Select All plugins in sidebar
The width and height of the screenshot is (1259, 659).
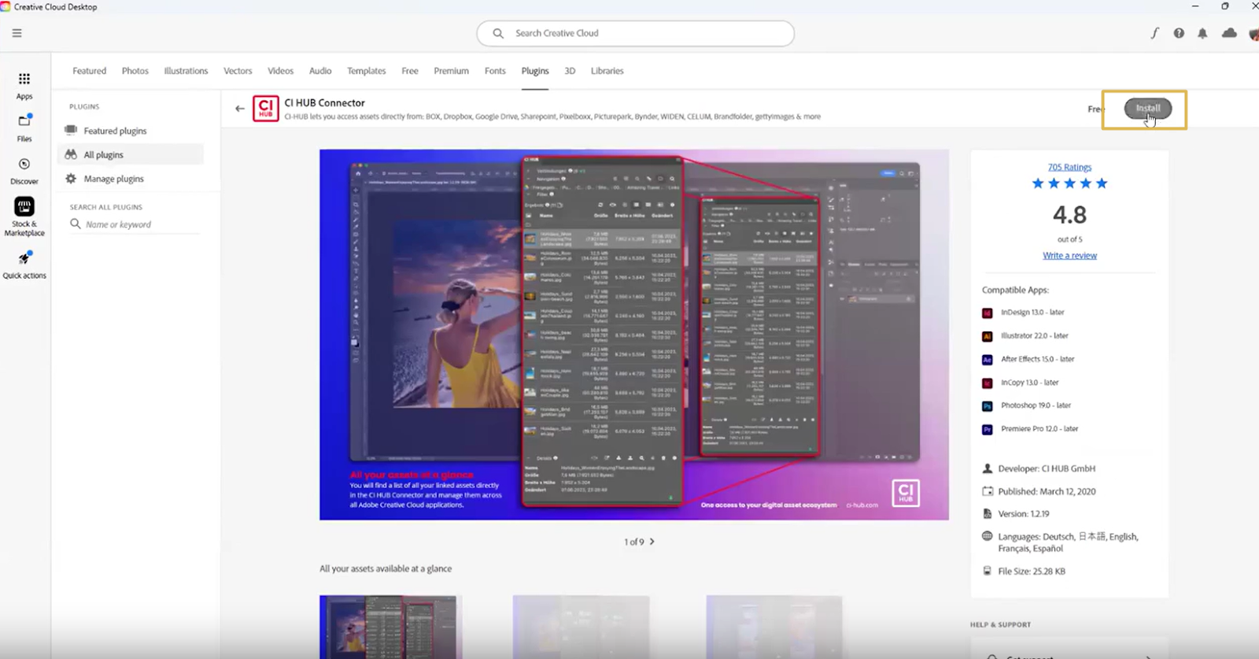click(x=131, y=154)
